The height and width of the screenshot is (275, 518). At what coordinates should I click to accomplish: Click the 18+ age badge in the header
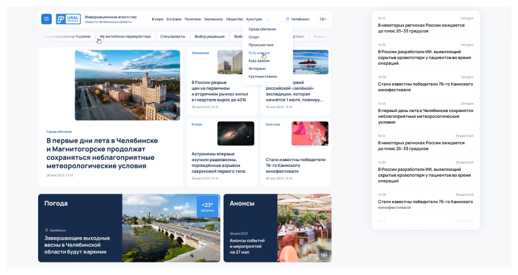coord(323,19)
